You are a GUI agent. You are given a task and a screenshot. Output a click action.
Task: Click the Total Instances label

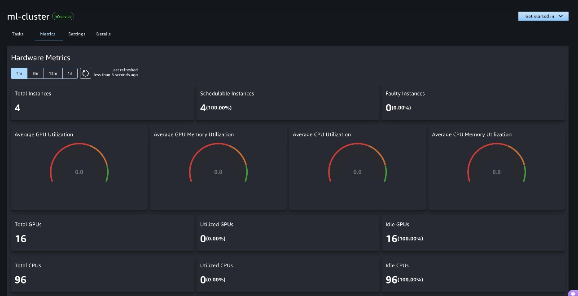click(33, 94)
